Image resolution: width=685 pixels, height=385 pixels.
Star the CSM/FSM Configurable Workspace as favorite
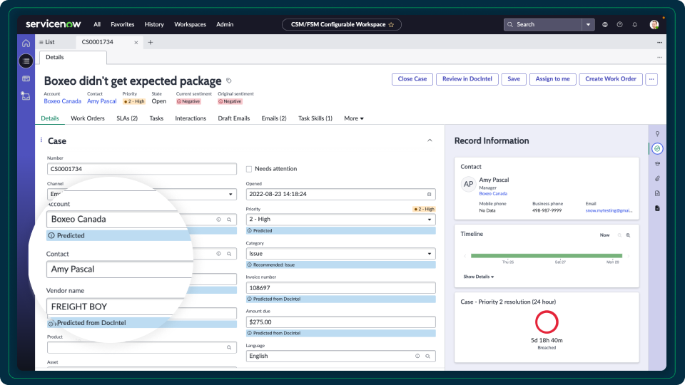click(391, 24)
